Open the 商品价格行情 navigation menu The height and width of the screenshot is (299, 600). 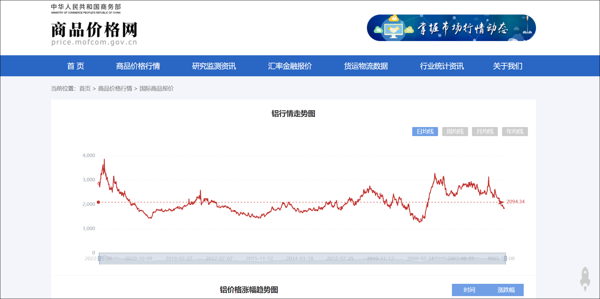138,66
